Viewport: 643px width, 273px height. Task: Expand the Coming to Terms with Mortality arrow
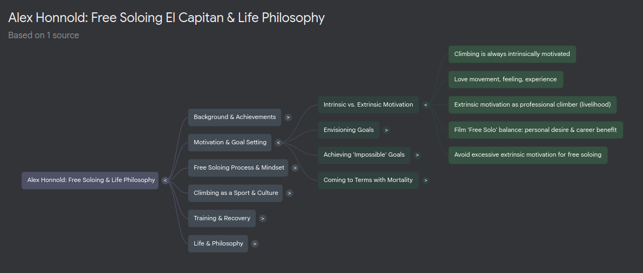(426, 180)
